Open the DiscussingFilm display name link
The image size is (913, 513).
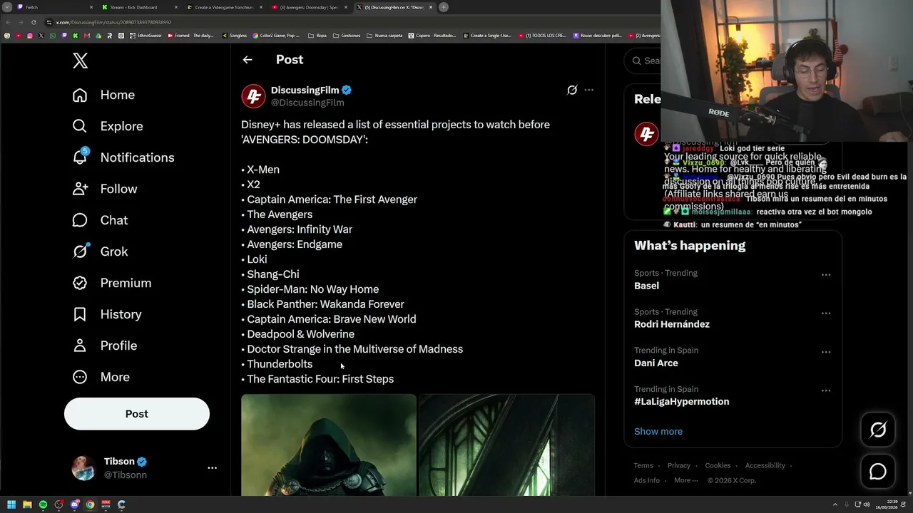click(x=305, y=90)
